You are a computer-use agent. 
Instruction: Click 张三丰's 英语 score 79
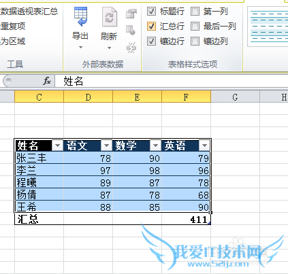187,158
